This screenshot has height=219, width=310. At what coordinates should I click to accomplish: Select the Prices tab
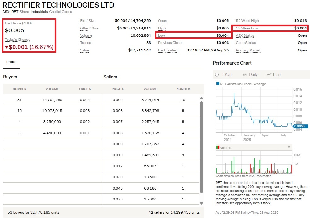(x=11, y=62)
